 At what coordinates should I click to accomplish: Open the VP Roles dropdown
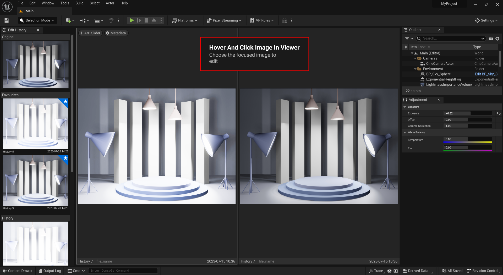click(x=262, y=20)
